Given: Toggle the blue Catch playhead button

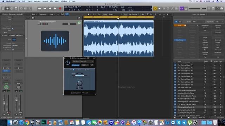Looking at the screenshot, I should [x=67, y=14].
